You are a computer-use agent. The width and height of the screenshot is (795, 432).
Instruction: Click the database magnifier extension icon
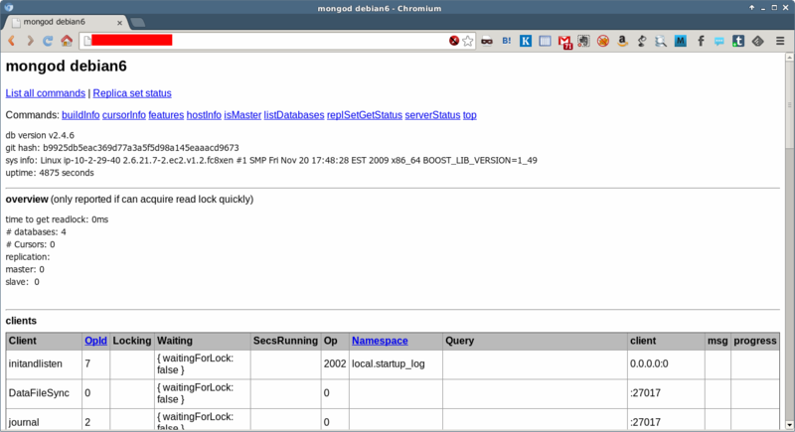click(x=661, y=41)
